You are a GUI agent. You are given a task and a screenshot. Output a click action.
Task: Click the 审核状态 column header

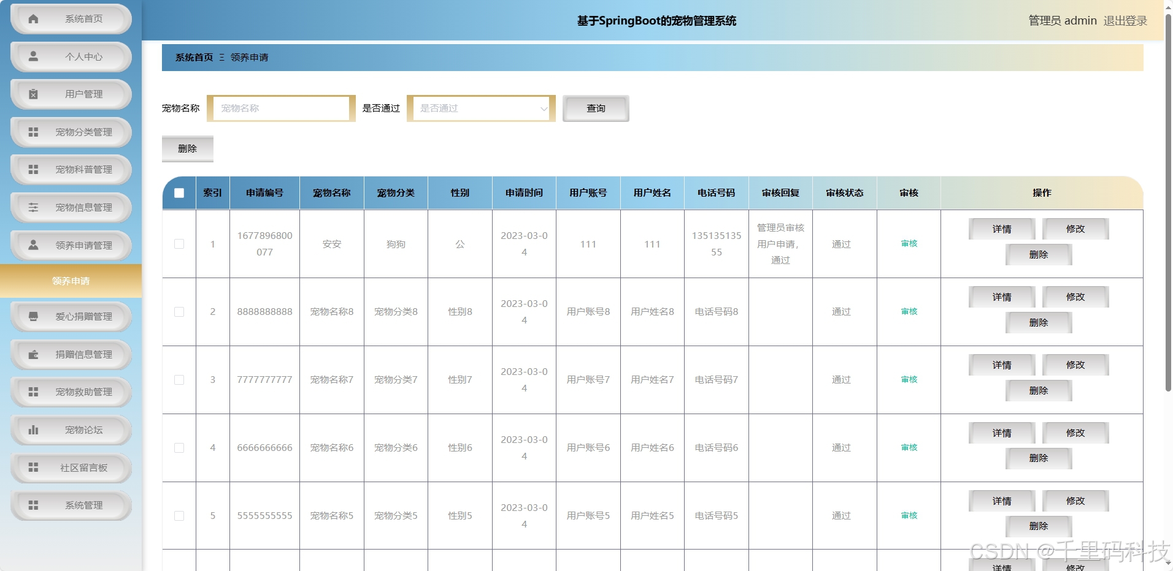pos(845,193)
